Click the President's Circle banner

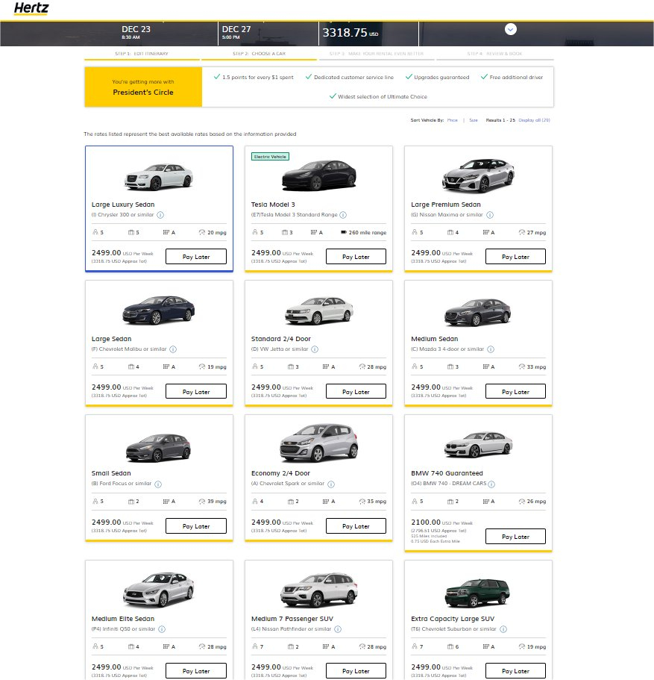pos(143,87)
